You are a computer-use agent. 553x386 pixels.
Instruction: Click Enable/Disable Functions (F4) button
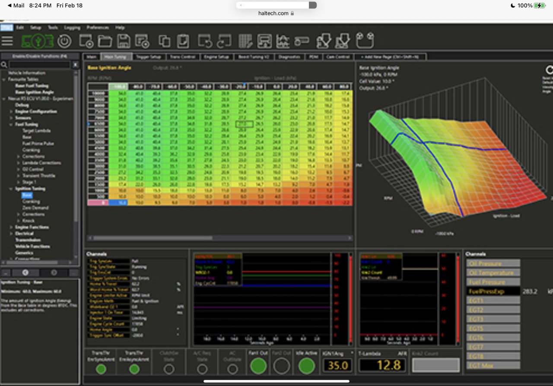[x=40, y=56]
